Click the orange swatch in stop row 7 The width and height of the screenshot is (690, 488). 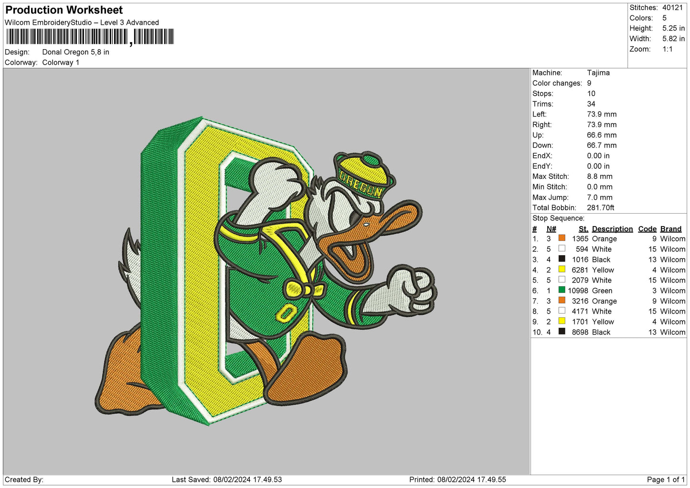[562, 301]
